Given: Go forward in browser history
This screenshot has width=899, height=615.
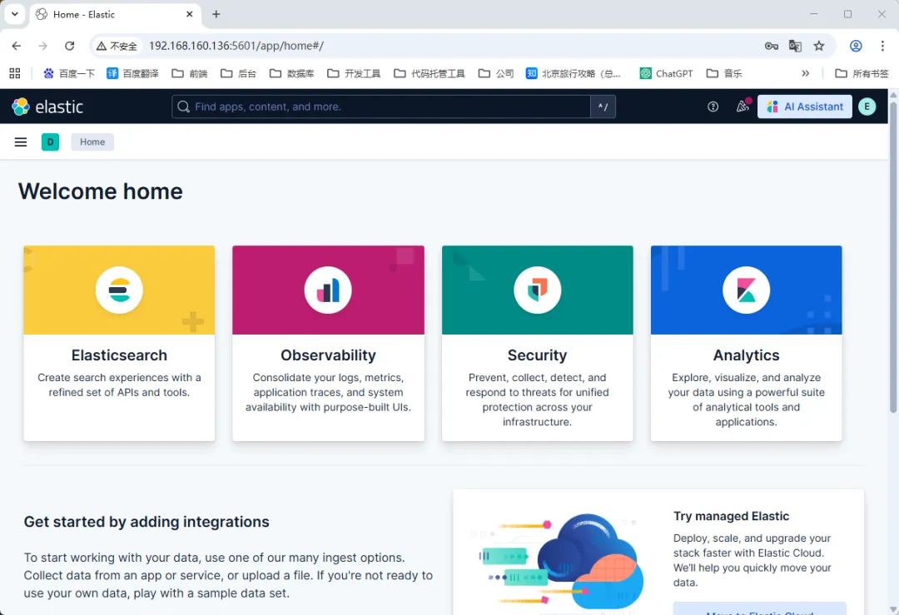Looking at the screenshot, I should [43, 46].
